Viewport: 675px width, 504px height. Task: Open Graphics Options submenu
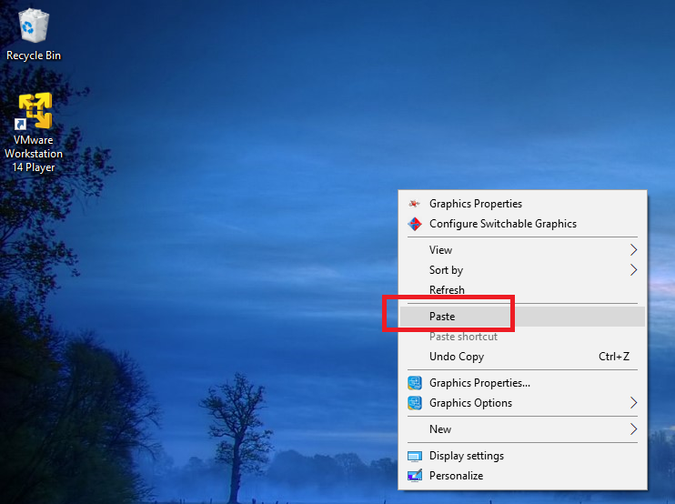pos(522,403)
